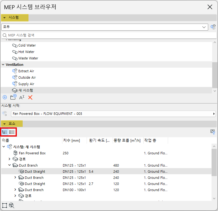The width and height of the screenshot is (218, 211).
Task: Select the Duct Straight row with speed 2.7
Action: tap(106, 184)
